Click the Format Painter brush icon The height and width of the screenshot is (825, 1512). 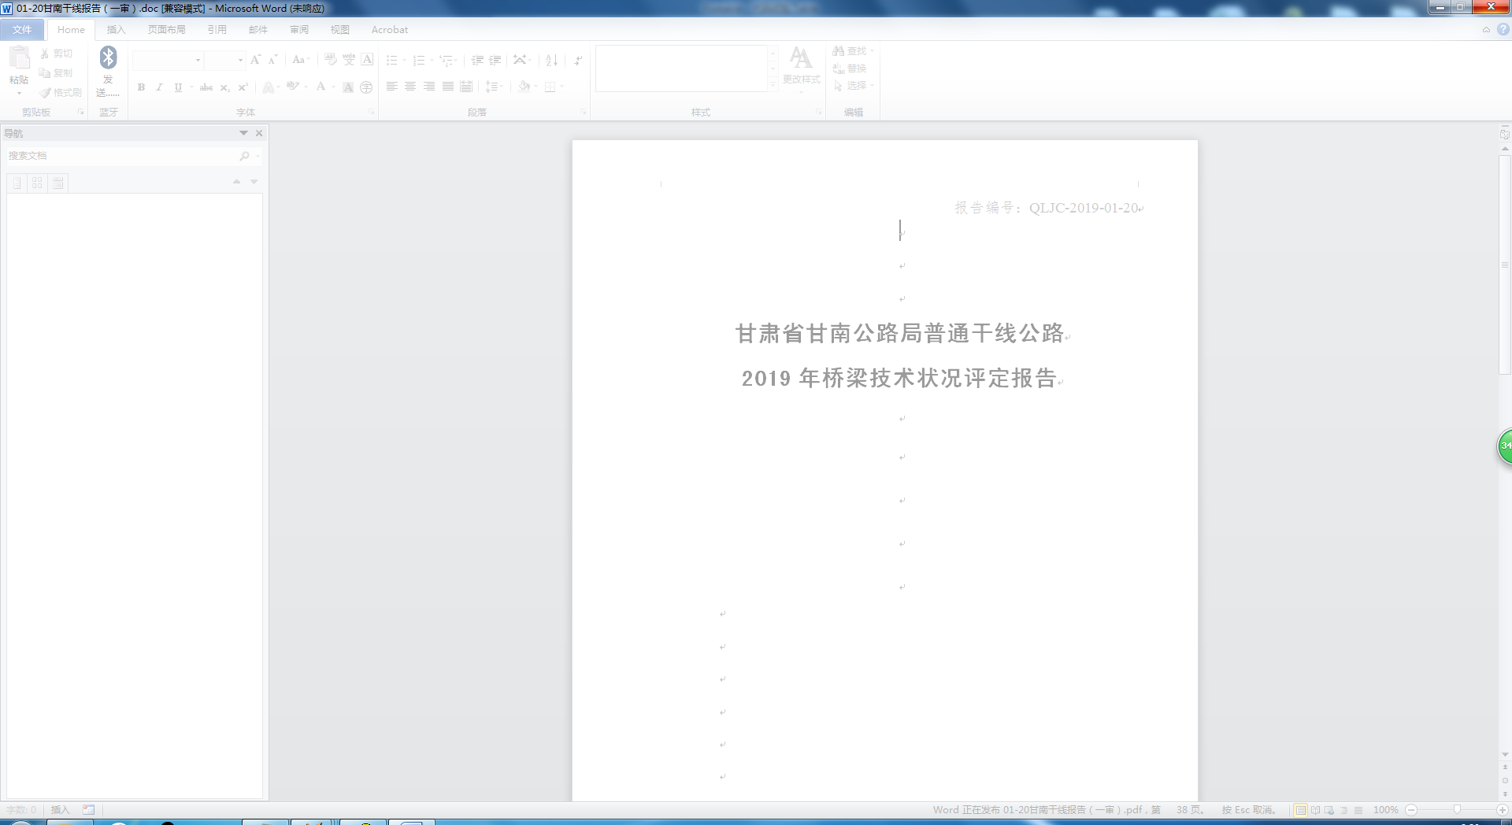point(46,93)
